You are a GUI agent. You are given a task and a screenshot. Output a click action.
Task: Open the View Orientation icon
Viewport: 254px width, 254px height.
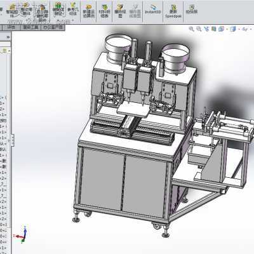click(221, 29)
